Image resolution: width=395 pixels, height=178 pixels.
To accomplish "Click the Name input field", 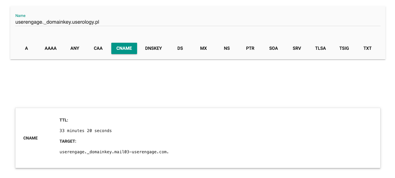I will (x=198, y=22).
